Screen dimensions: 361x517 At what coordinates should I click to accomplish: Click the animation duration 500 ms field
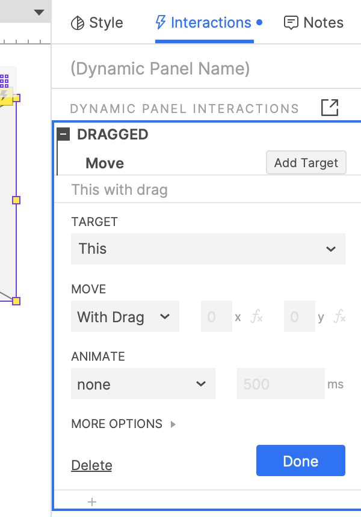(280, 384)
